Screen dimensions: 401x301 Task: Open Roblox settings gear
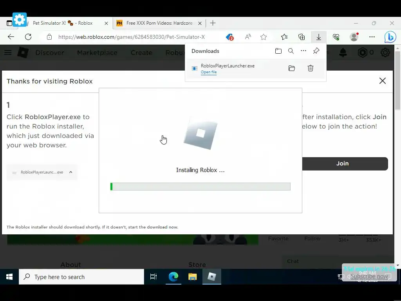pos(385,53)
